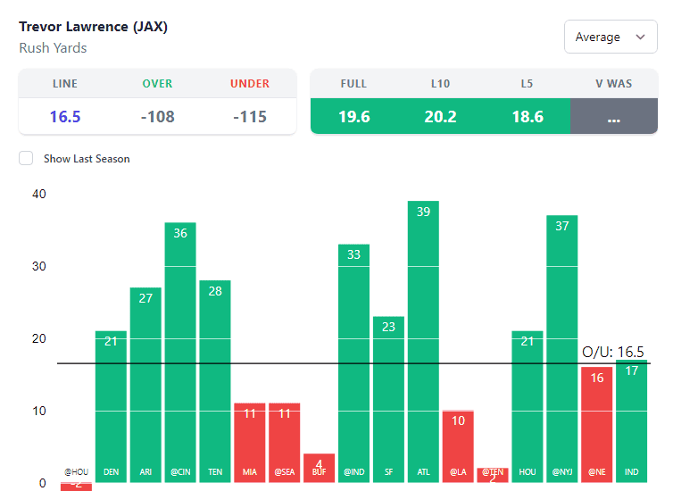Open the Average dropdown menu
This screenshot has width=673, height=491.
click(610, 37)
